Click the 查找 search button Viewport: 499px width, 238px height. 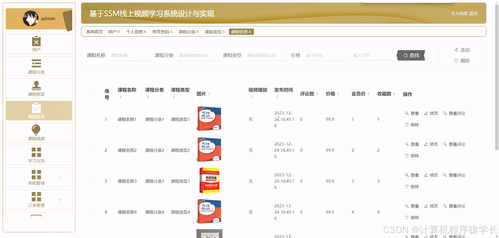[x=411, y=55]
